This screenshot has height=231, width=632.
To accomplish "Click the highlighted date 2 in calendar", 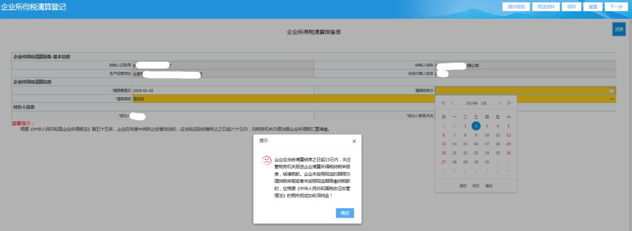I will point(476,126).
